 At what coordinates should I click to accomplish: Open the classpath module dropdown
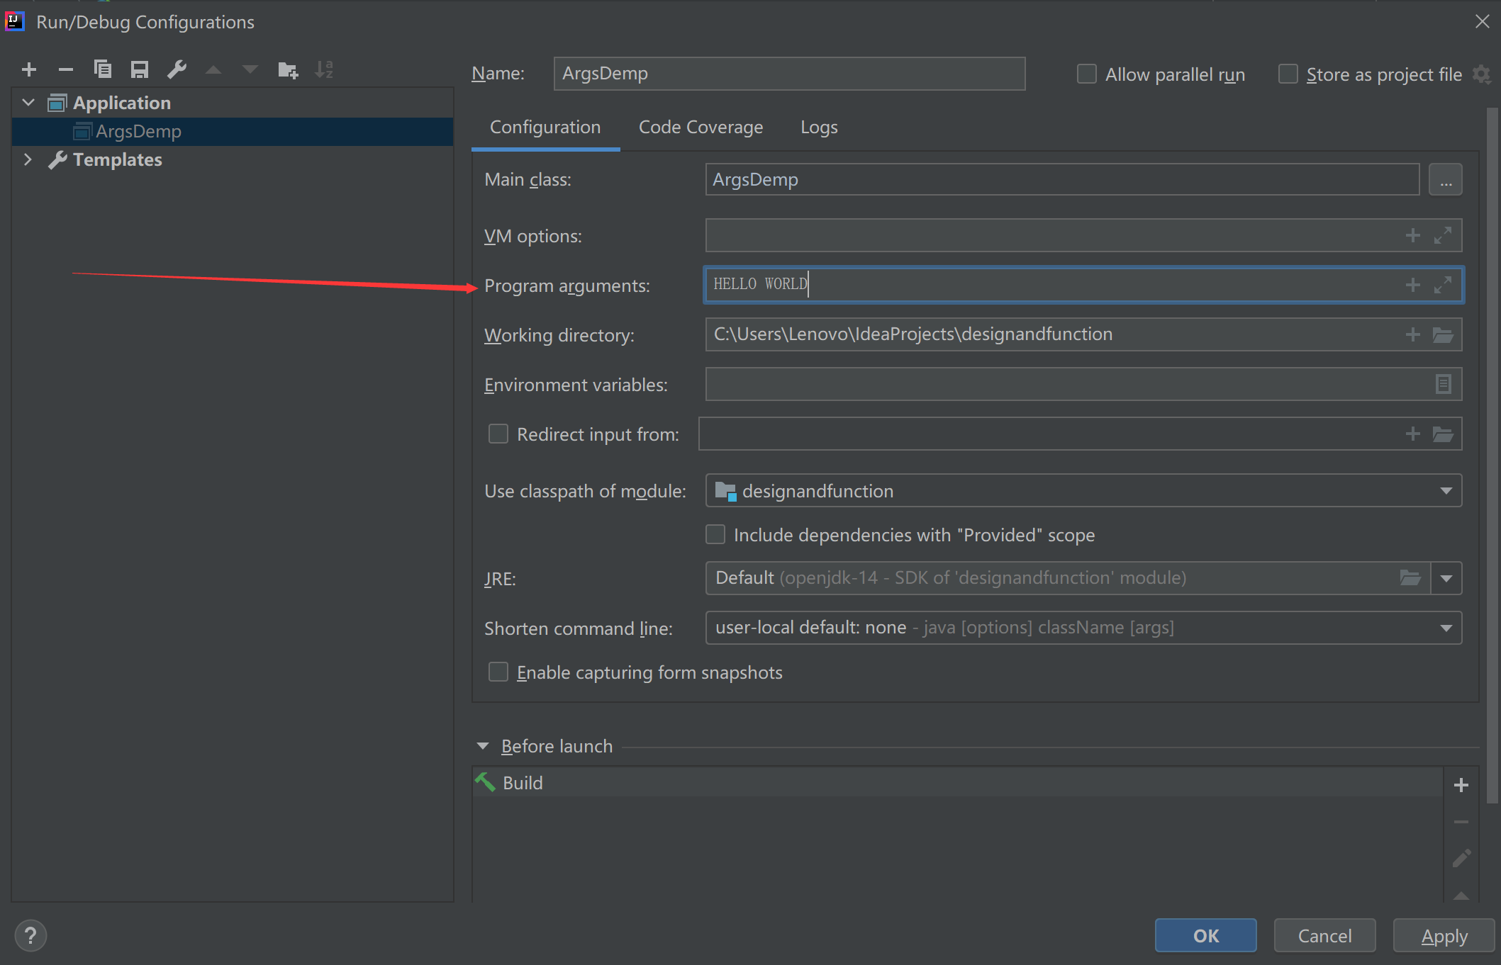pyautogui.click(x=1446, y=491)
